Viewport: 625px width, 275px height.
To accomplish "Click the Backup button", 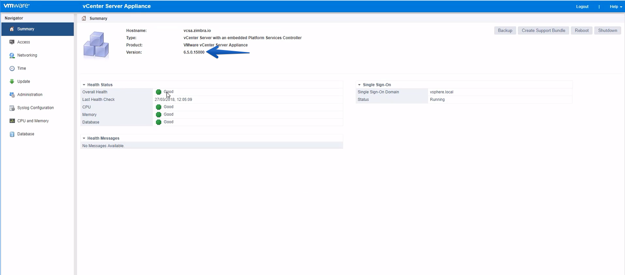I will point(505,30).
